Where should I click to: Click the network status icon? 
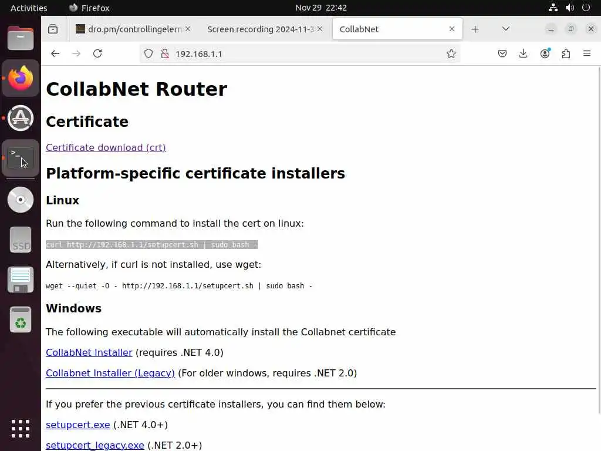click(553, 8)
